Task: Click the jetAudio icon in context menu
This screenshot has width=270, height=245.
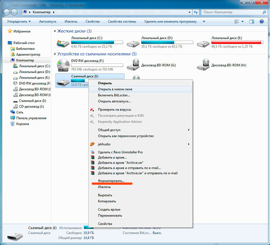Action: [x=92, y=144]
